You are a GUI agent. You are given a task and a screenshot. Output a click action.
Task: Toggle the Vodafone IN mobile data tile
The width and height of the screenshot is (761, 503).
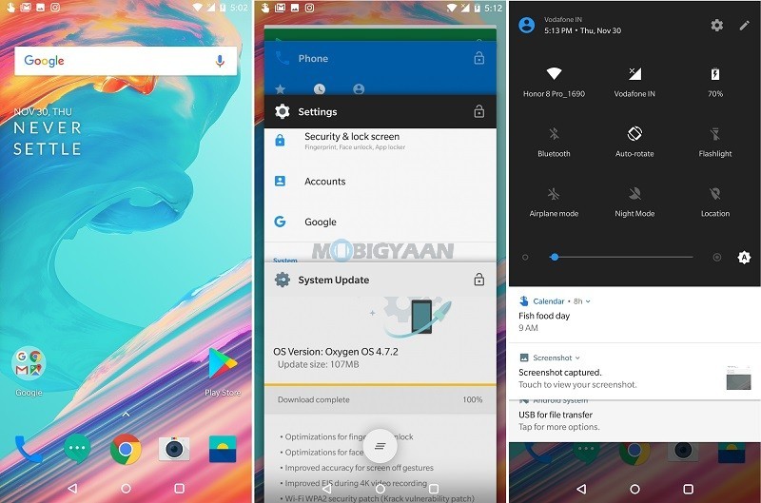pyautogui.click(x=634, y=83)
